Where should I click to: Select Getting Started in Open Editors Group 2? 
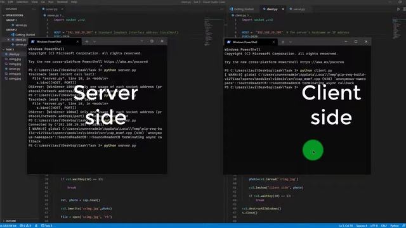coord(25,35)
